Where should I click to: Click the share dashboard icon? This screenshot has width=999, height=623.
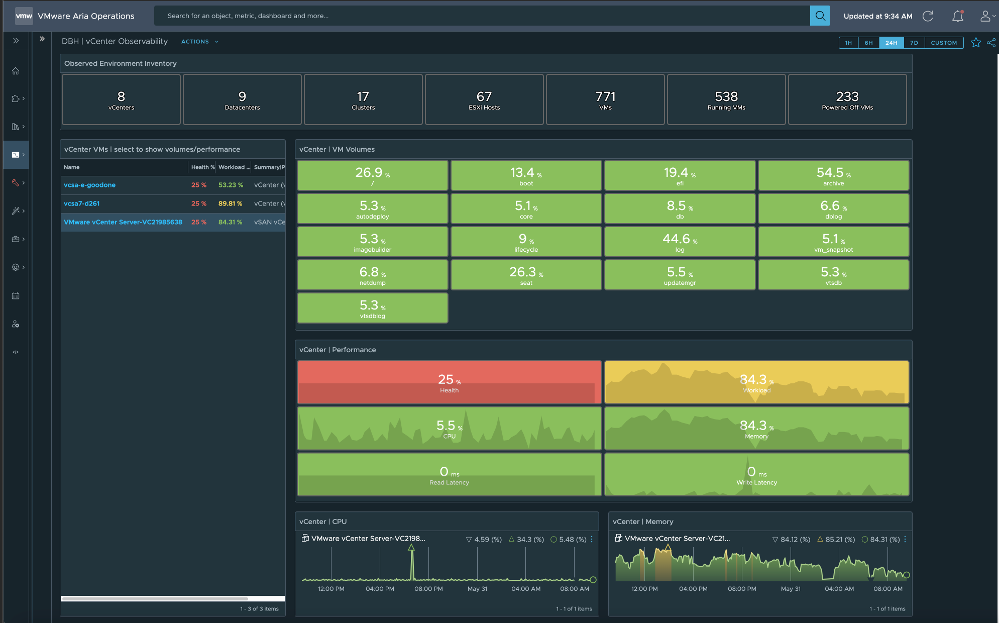pos(991,43)
